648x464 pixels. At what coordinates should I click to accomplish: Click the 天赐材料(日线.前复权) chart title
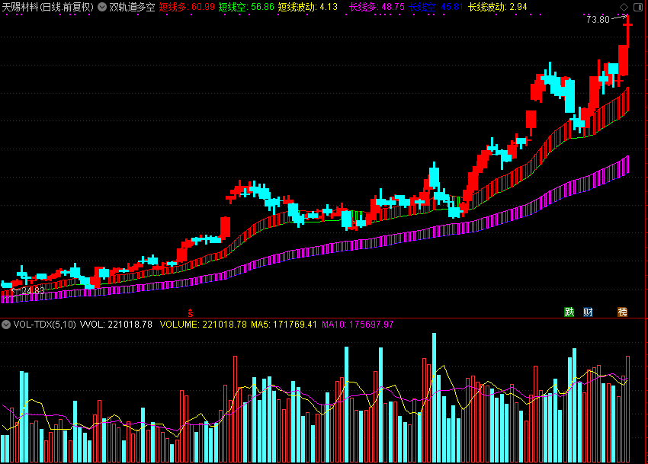47,7
